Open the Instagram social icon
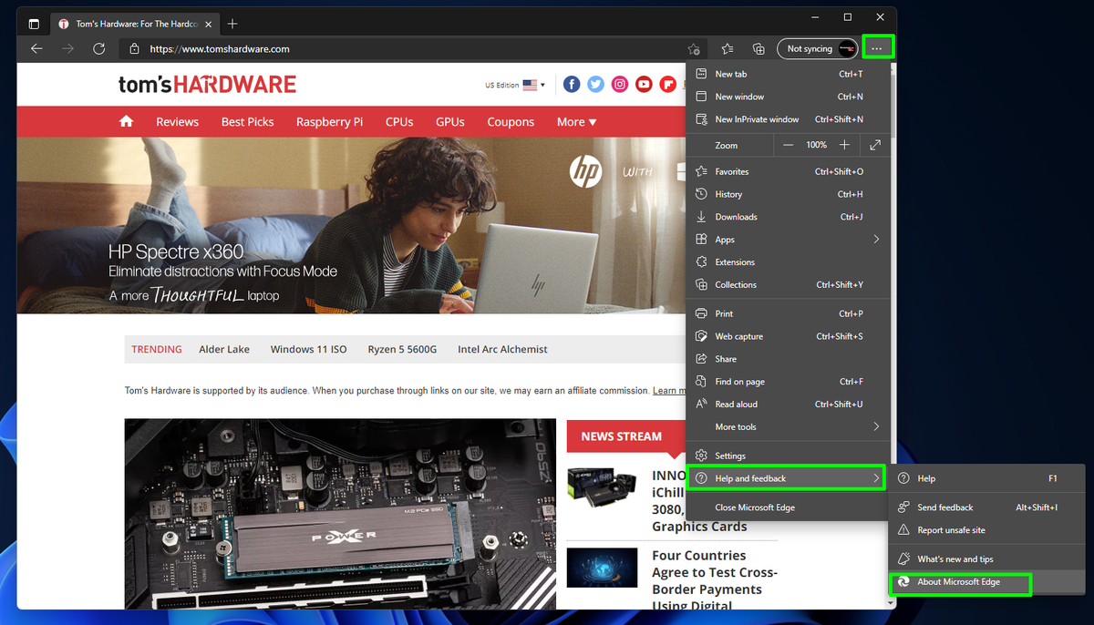Viewport: 1094px width, 625px height. 620,85
